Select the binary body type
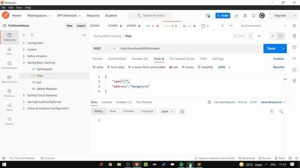This screenshot has width=300, height=168. point(187,67)
